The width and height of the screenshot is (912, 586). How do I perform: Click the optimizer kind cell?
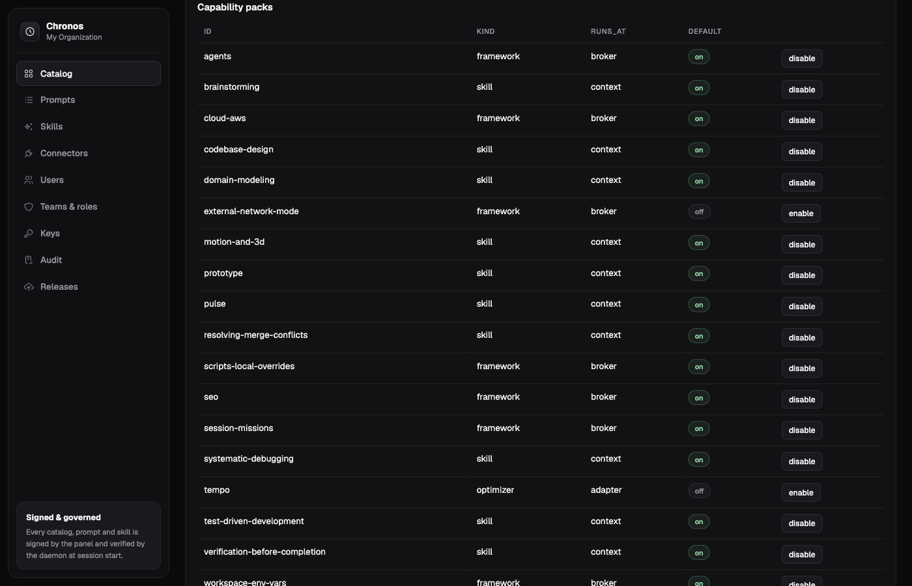point(495,490)
